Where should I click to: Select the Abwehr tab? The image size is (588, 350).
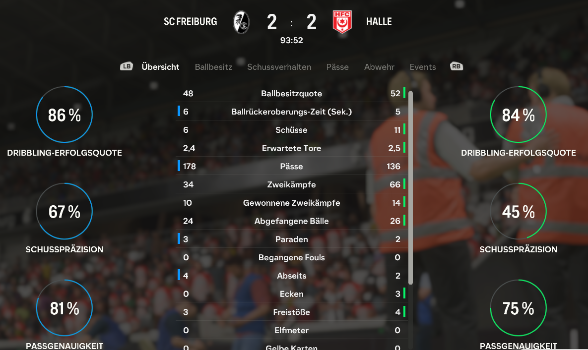pyautogui.click(x=379, y=67)
